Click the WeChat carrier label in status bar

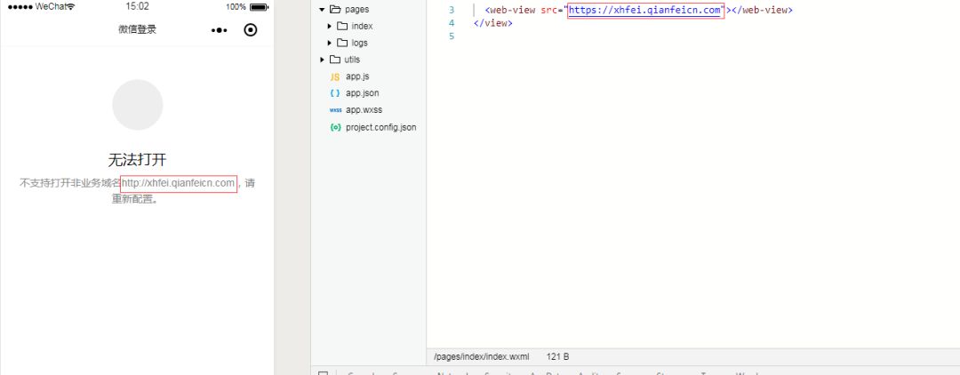pos(50,7)
